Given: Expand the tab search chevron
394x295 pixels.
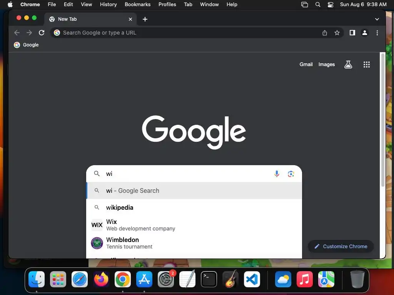Looking at the screenshot, I should (x=377, y=19).
